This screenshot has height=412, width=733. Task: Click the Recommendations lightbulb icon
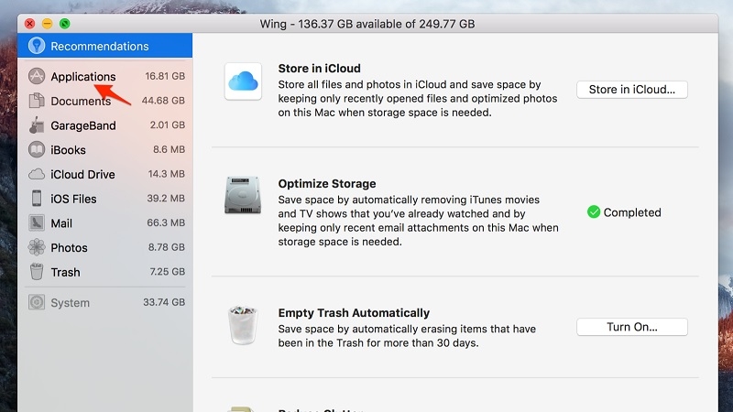(37, 46)
